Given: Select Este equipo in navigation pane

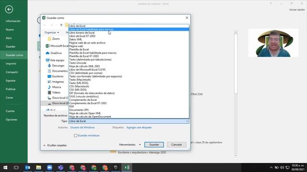Looking at the screenshot, I should click(x=55, y=60).
